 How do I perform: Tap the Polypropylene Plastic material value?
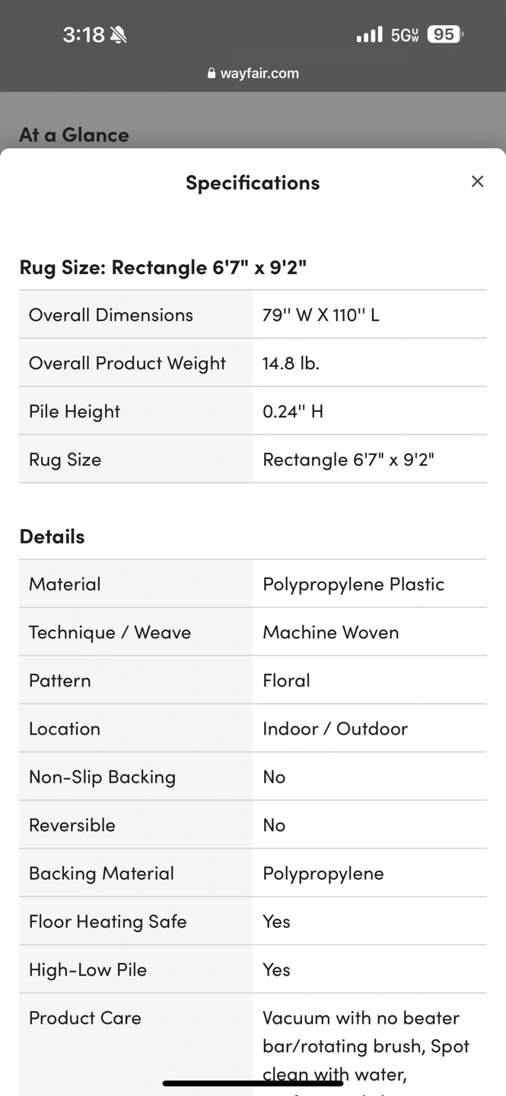(353, 585)
